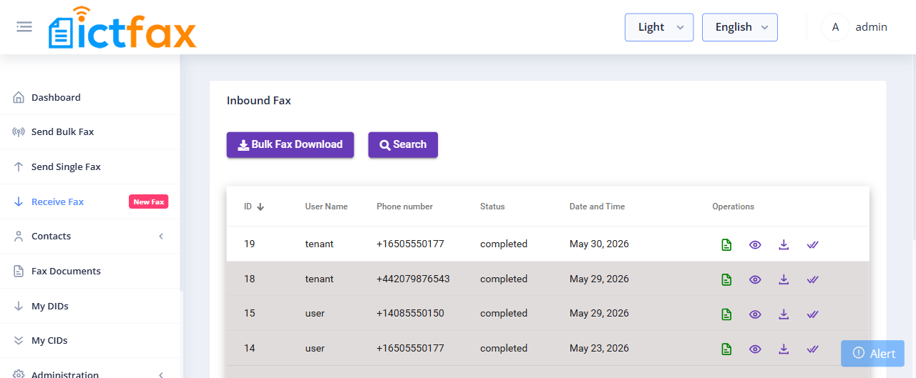Click ID cell 19
Screen dimensions: 916x378
point(249,244)
